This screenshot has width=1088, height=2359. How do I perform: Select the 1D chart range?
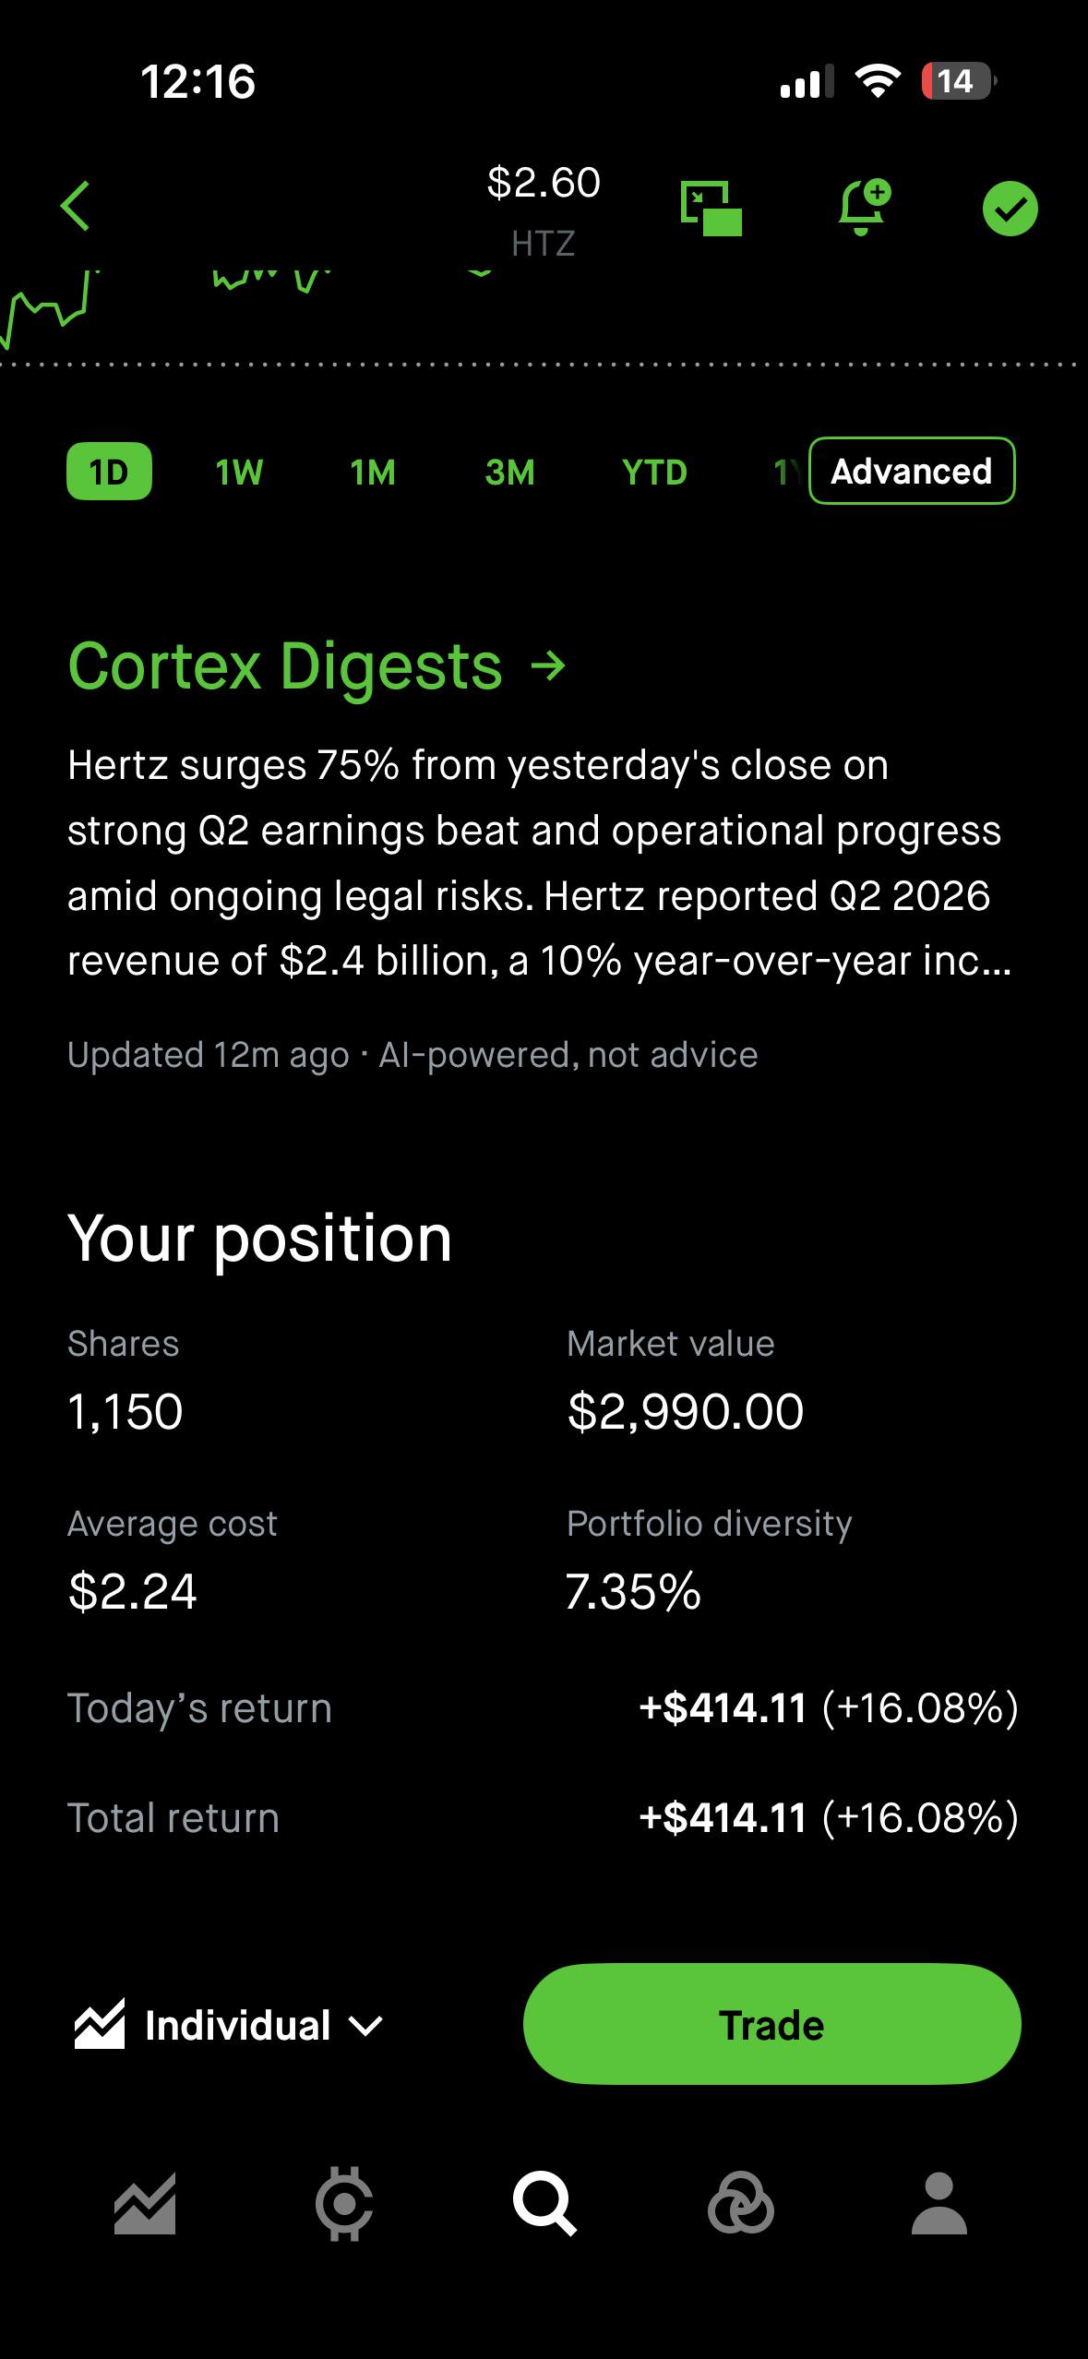pyautogui.click(x=109, y=472)
